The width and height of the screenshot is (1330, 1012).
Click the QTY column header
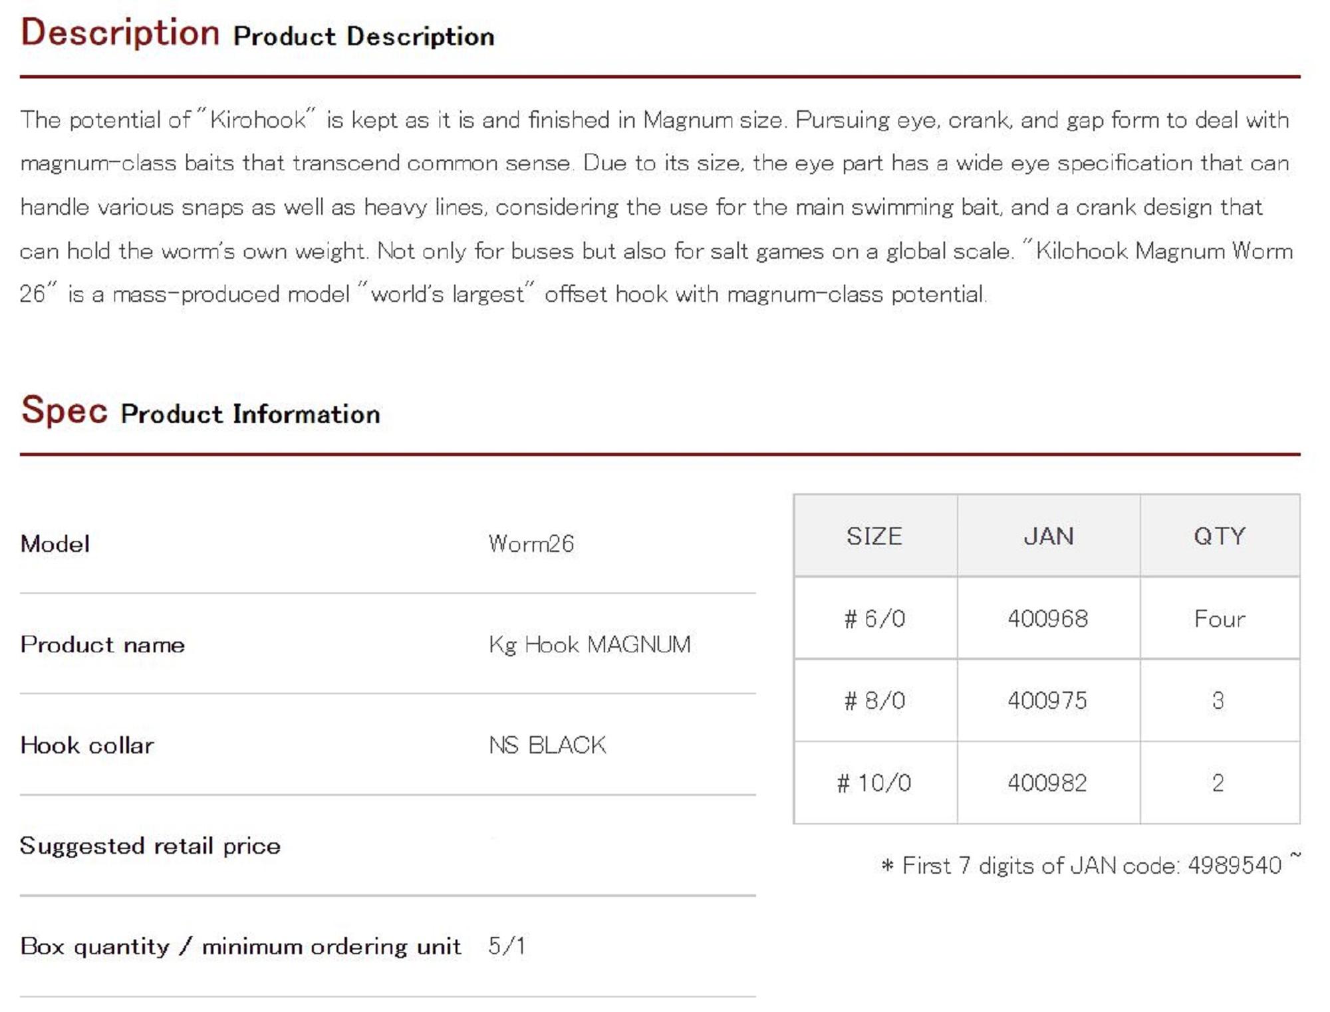[x=1220, y=536]
